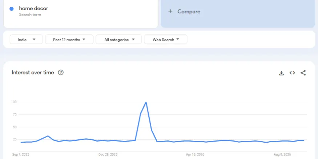Image resolution: width=318 pixels, height=159 pixels.
Task: Click the plus icon beside Compare
Action: tap(170, 11)
